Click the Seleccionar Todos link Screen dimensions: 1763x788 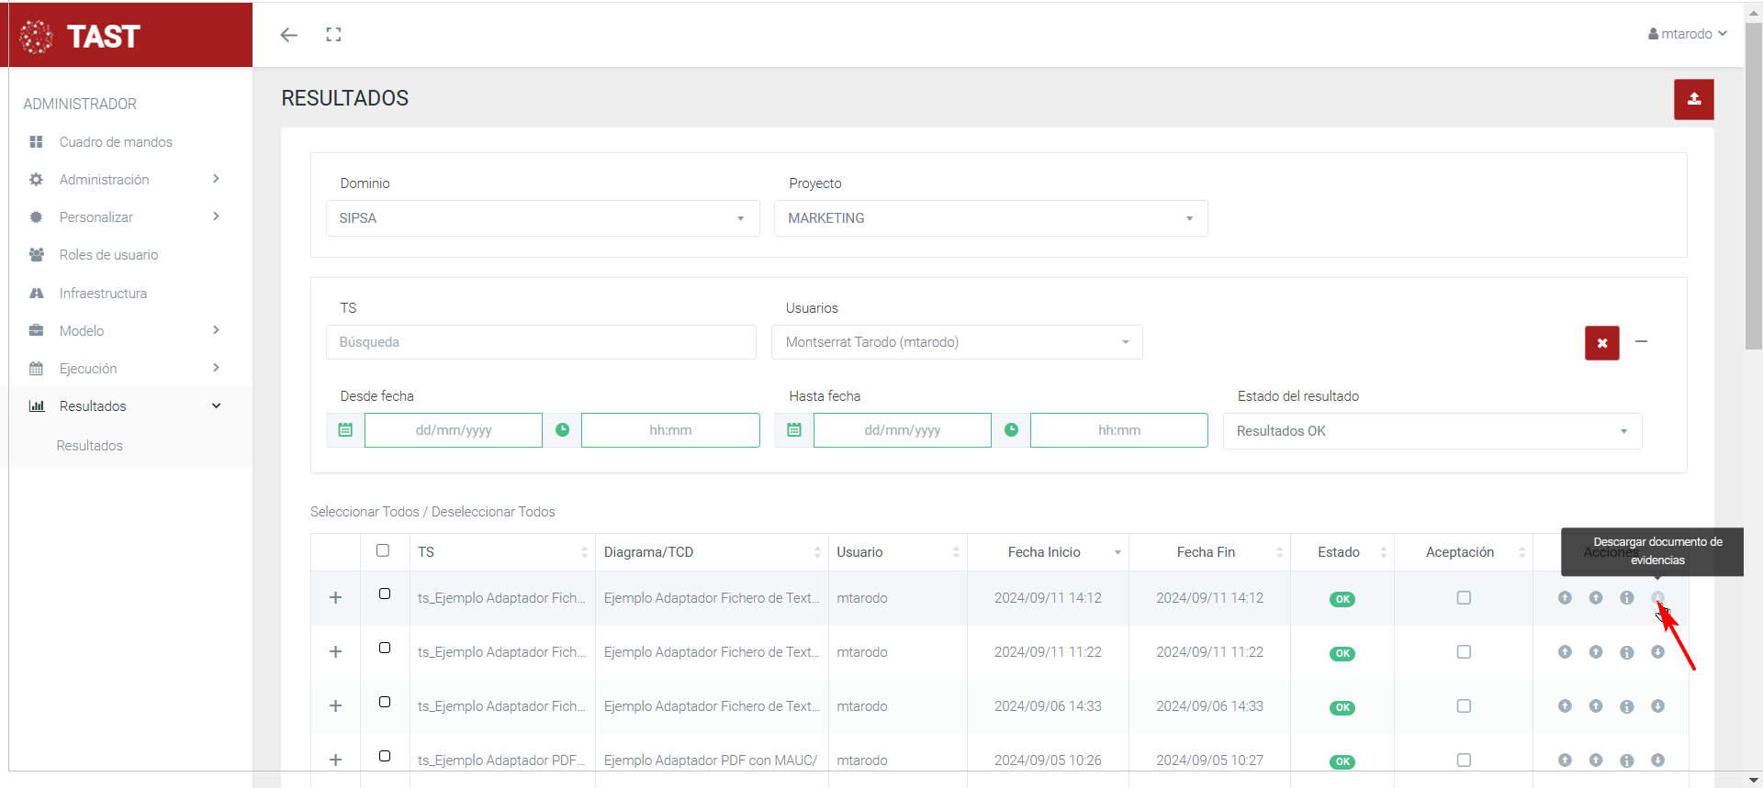pyautogui.click(x=364, y=512)
